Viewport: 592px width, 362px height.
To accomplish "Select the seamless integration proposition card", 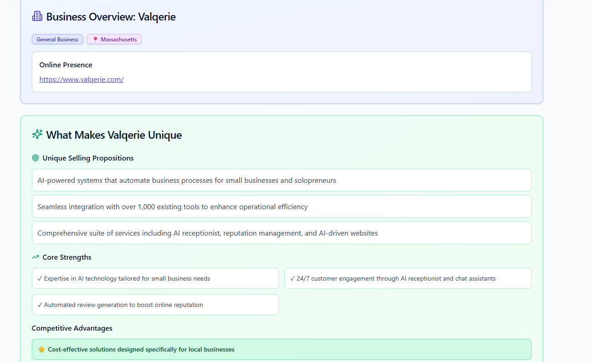I will (x=281, y=206).
